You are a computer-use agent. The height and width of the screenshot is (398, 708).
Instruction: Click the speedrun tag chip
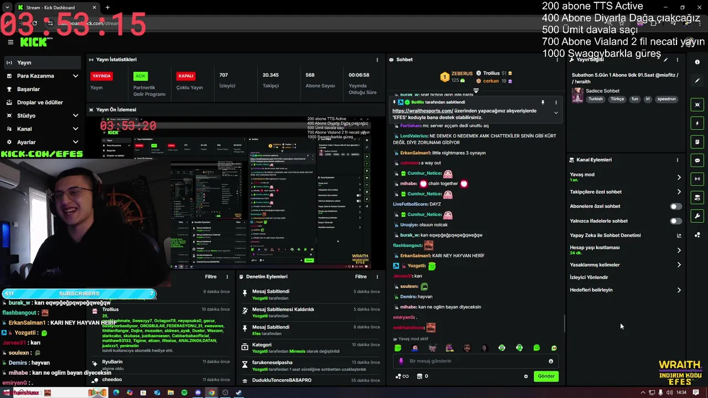point(667,99)
